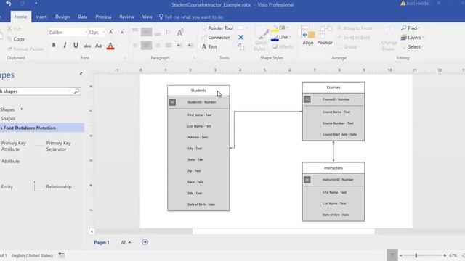Click the Undo arrow in title bar
Viewport: 465px width, 261px height.
pos(8,4)
